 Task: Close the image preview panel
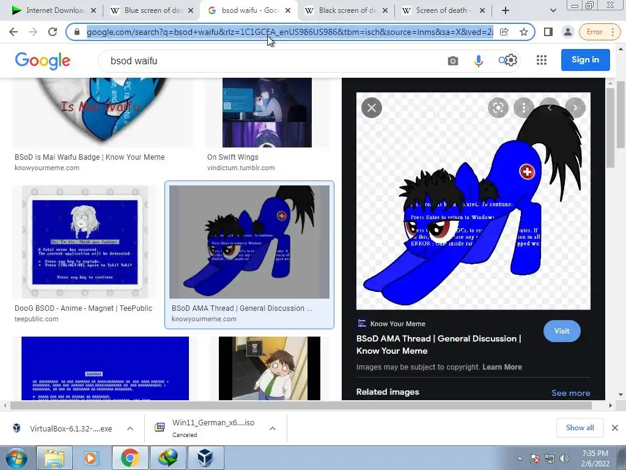(x=371, y=108)
